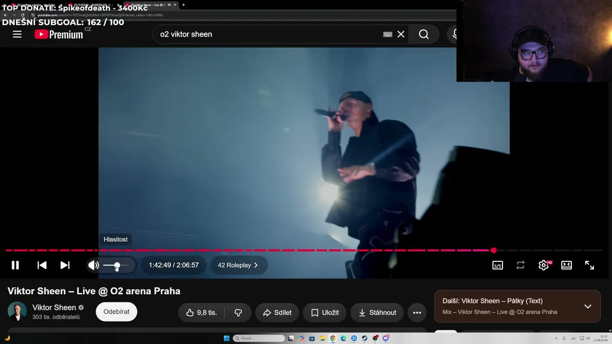
Task: Pause the video
Action: point(15,265)
